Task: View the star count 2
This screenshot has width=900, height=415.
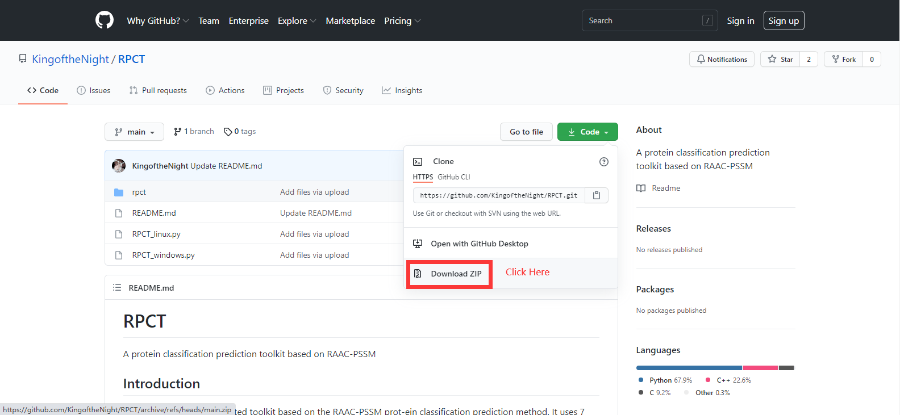Action: (x=809, y=59)
